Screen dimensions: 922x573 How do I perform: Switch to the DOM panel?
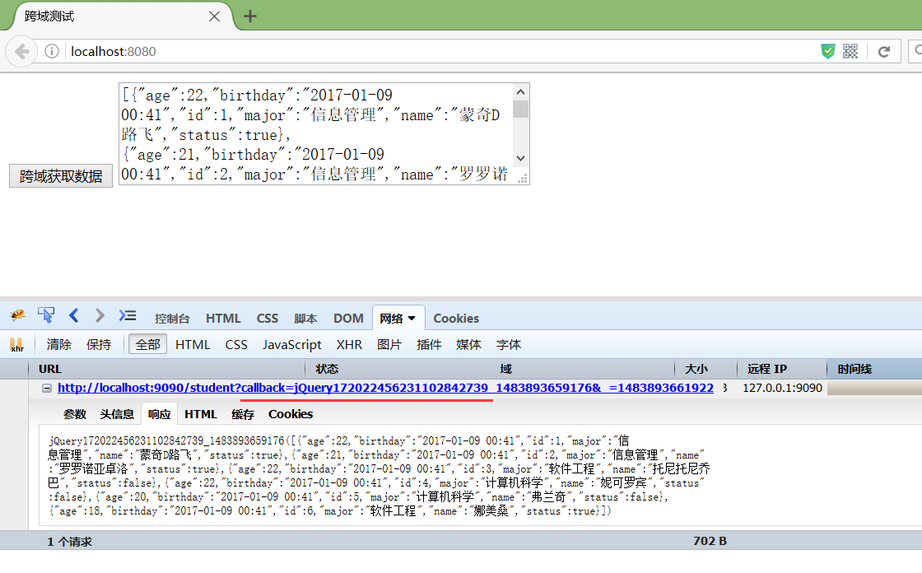pyautogui.click(x=348, y=319)
